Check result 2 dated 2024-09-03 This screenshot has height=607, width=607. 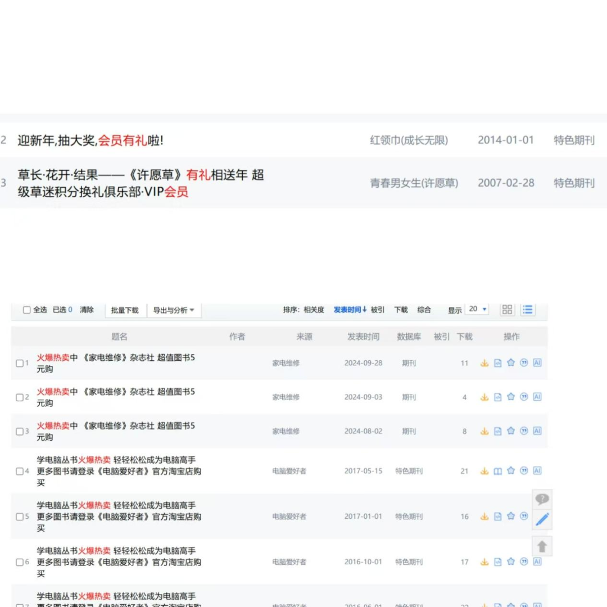click(20, 397)
